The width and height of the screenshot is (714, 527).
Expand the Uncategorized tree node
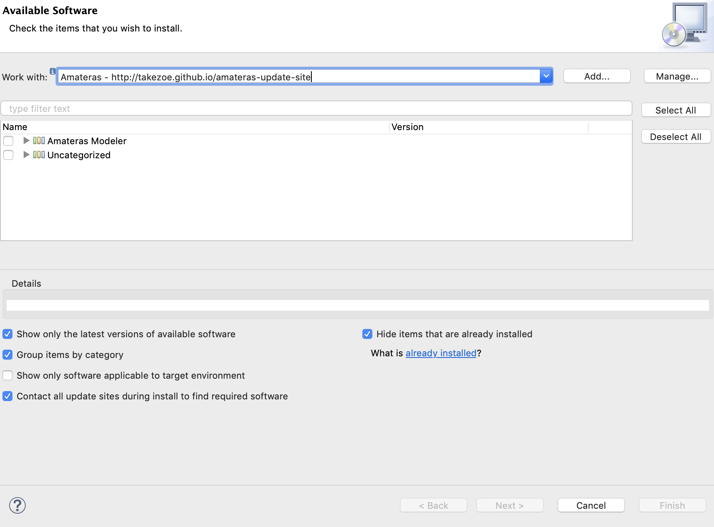[26, 155]
